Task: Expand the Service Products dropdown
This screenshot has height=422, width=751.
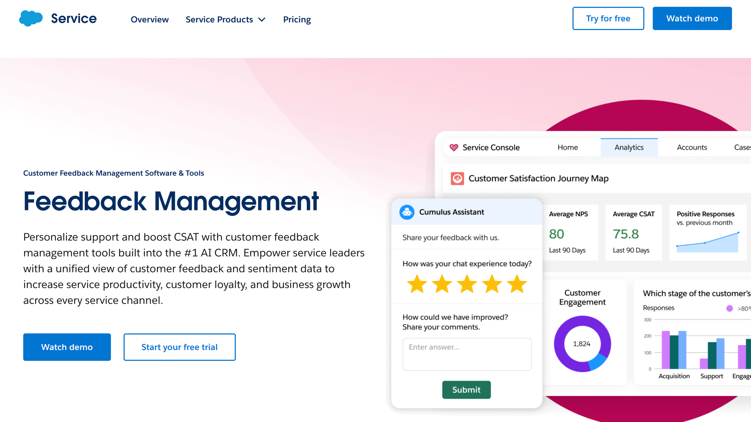Action: (x=226, y=19)
